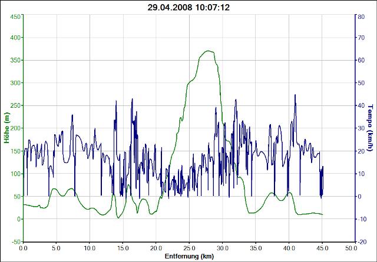
Task: Select the 10.0 km distance tick label
Action: coord(90,248)
